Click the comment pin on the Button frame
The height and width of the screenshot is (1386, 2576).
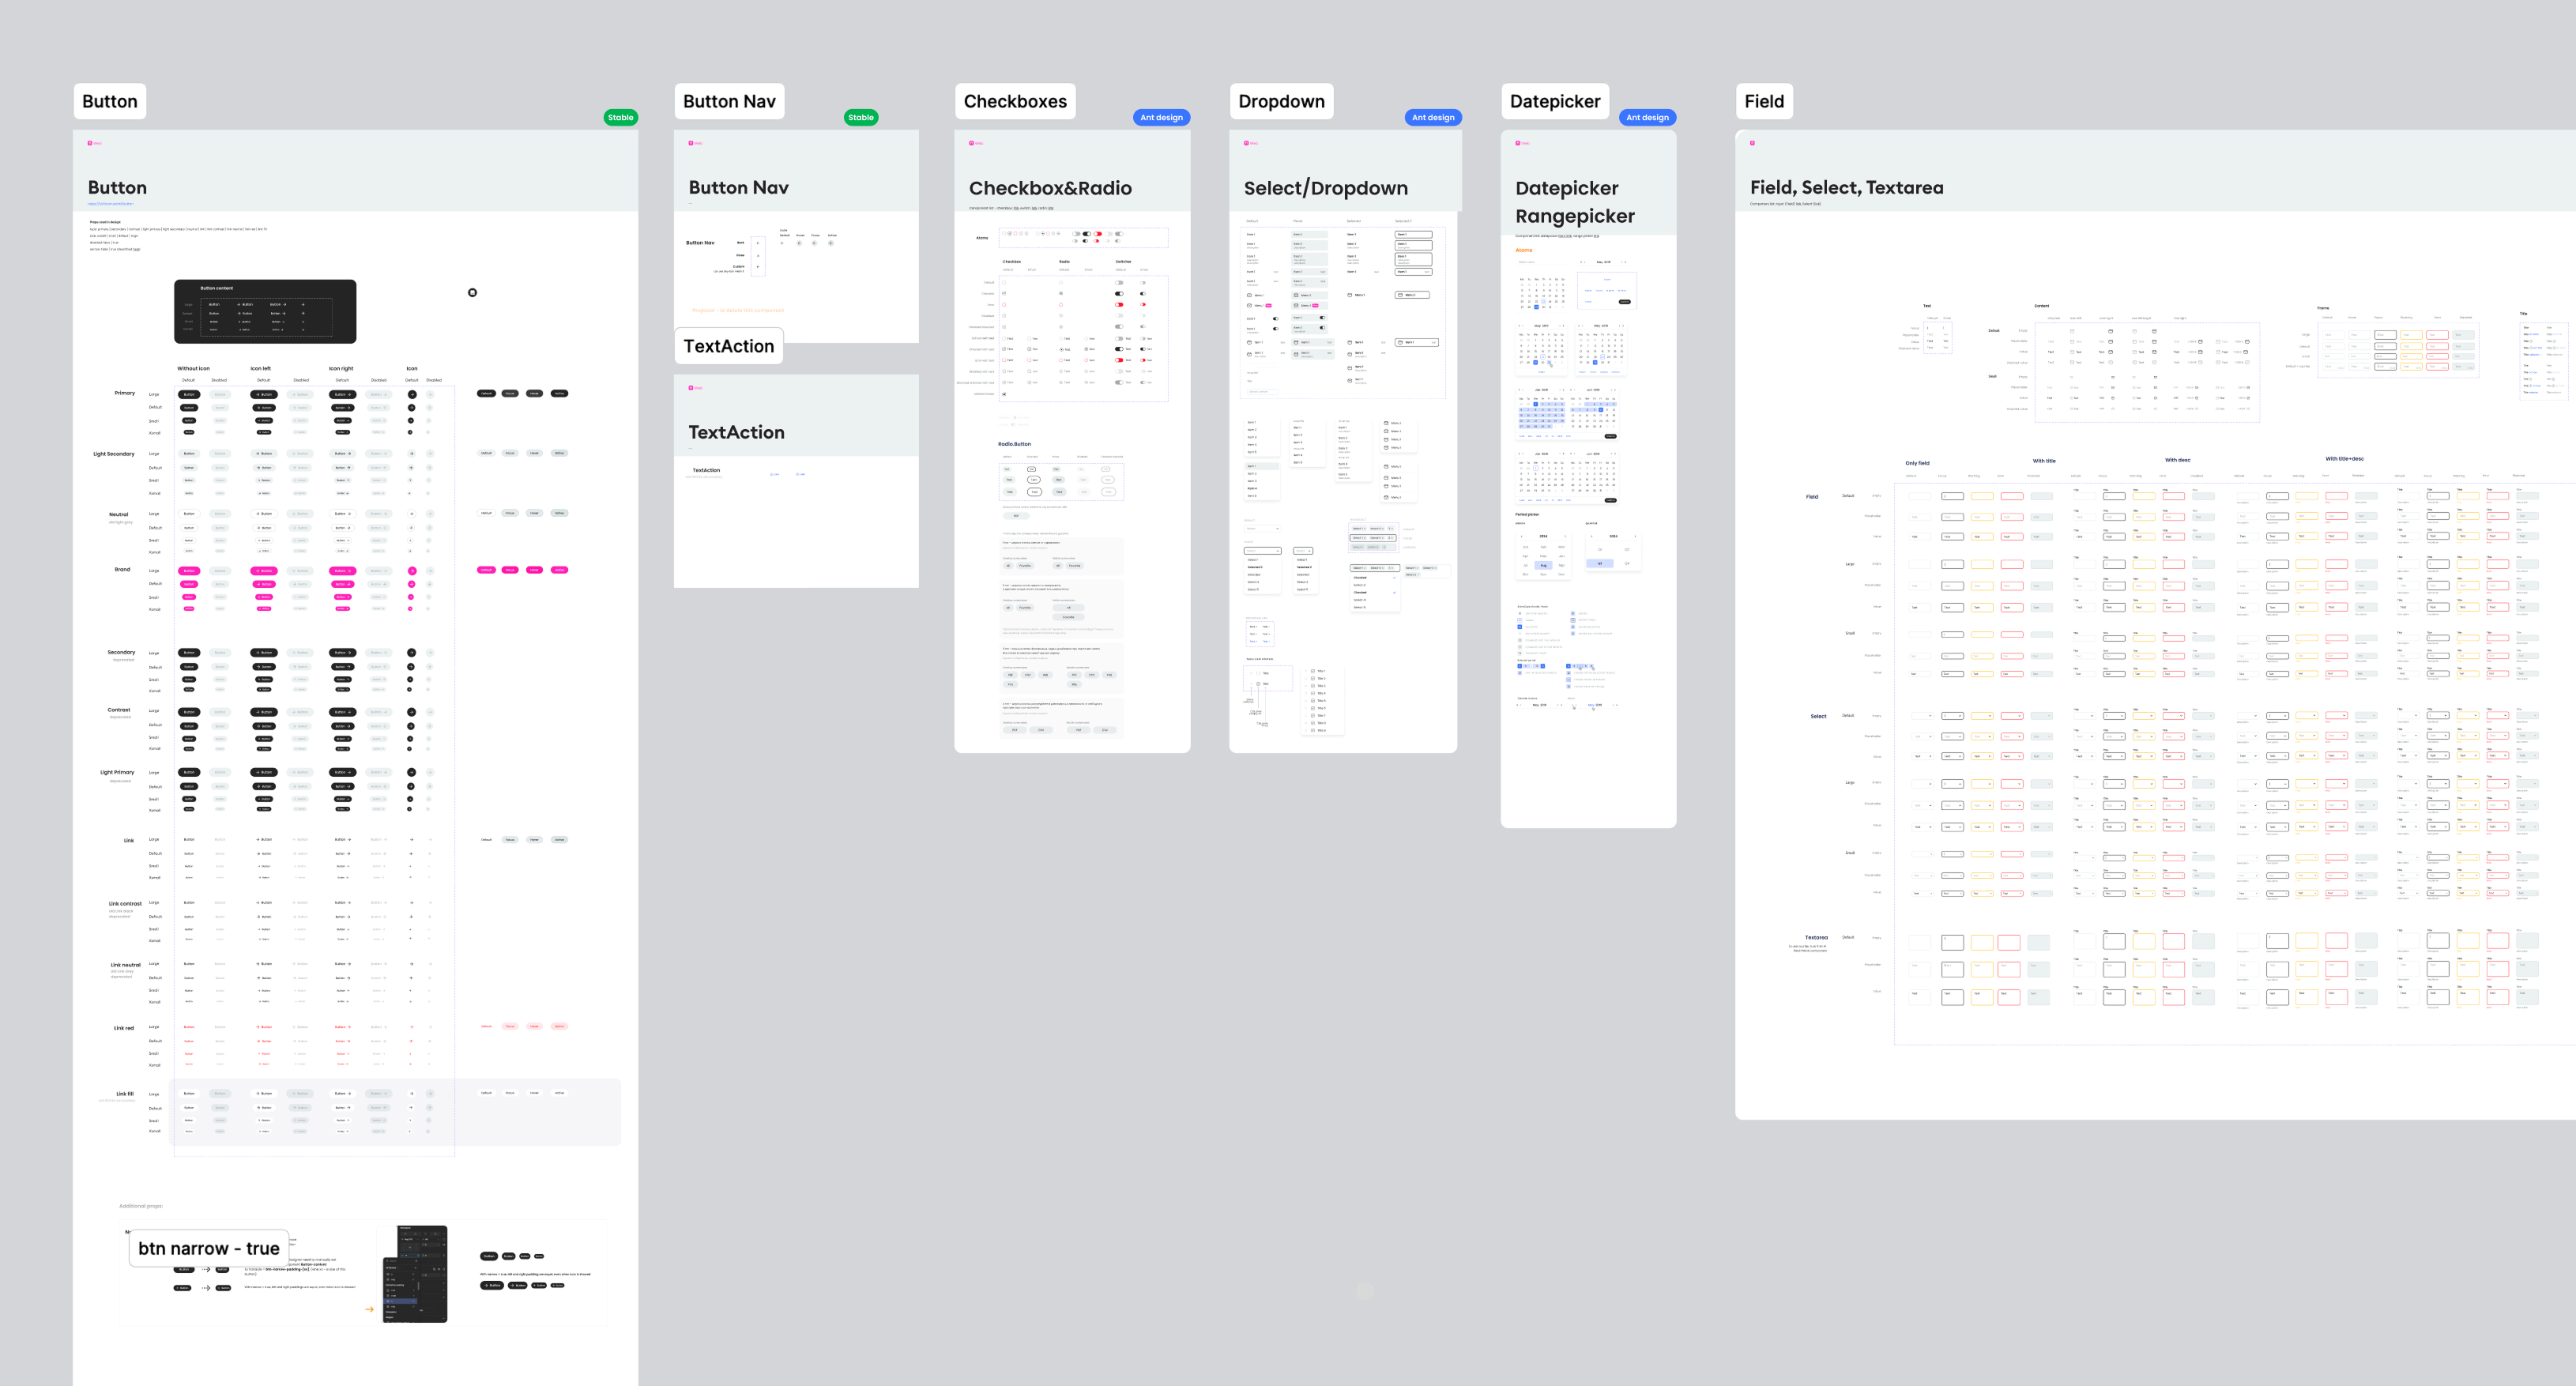point(472,292)
